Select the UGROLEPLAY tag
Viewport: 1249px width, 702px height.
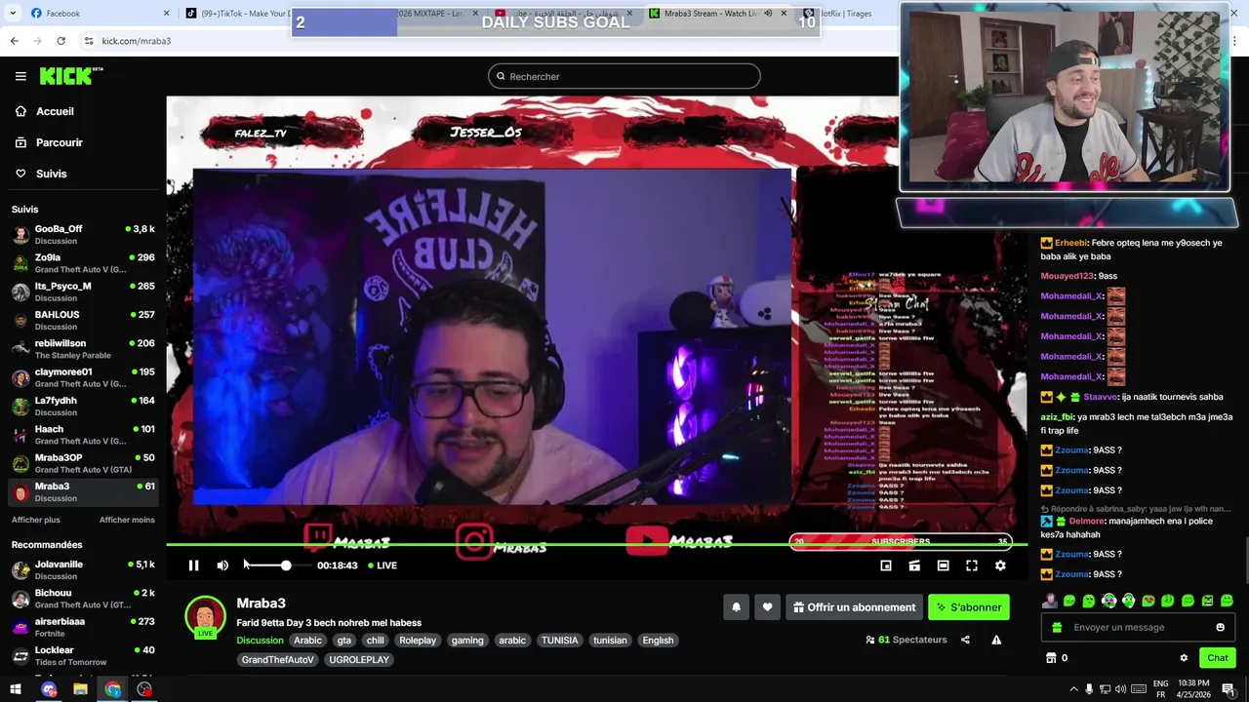pyautogui.click(x=359, y=660)
